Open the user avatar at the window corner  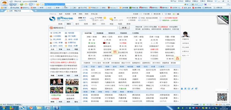point(4,3)
